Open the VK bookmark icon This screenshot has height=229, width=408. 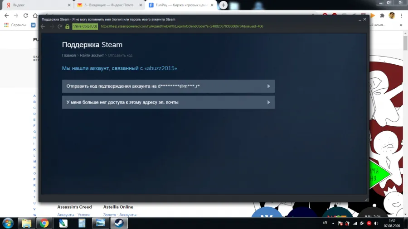pyautogui.click(x=33, y=25)
